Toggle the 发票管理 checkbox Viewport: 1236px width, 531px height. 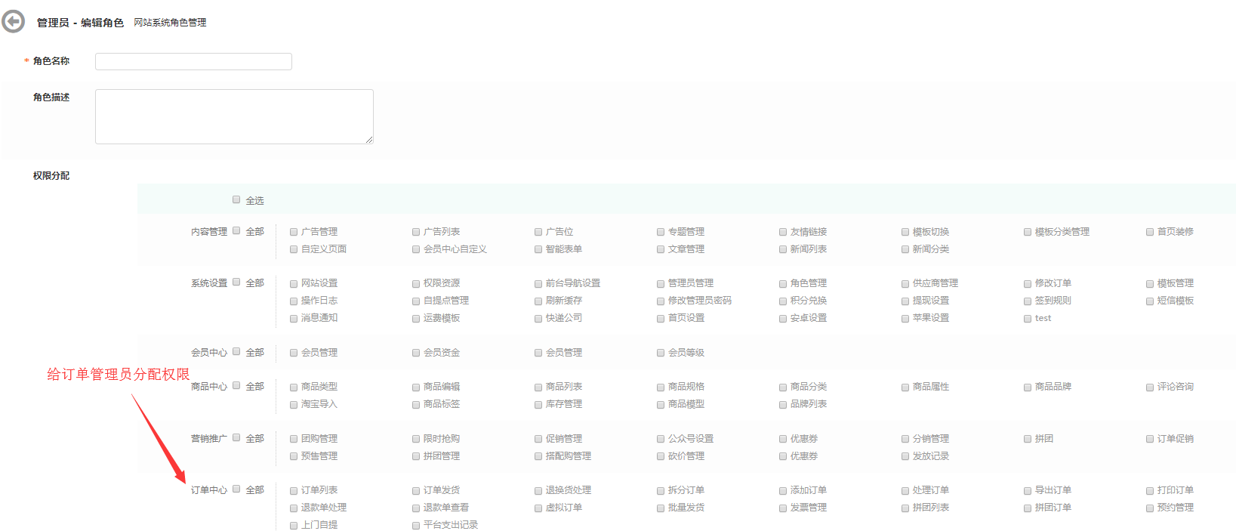click(x=783, y=508)
